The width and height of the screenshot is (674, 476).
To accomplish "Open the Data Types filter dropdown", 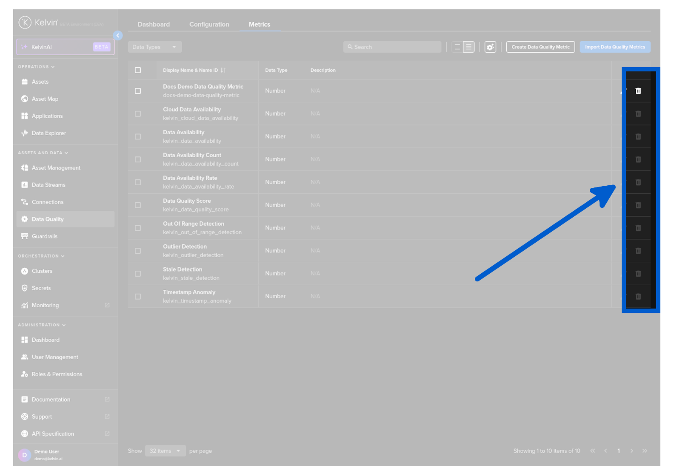I will click(154, 47).
